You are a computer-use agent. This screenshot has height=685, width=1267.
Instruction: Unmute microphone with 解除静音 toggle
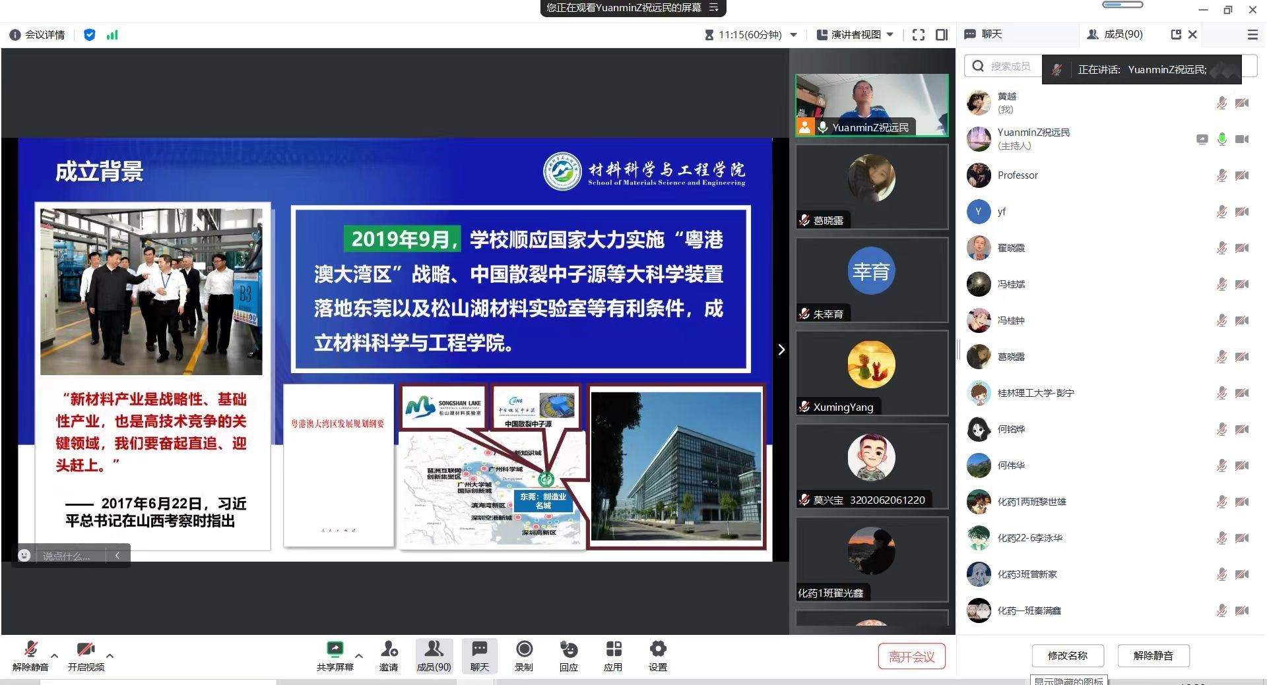coord(30,649)
